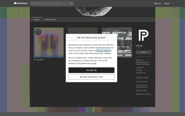
Task: Click the moon banner image
Action: point(93,11)
